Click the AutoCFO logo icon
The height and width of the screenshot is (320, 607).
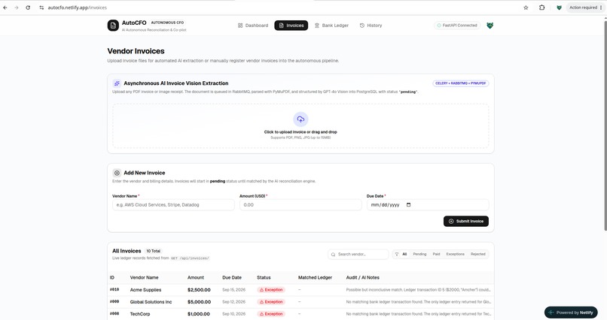(113, 26)
